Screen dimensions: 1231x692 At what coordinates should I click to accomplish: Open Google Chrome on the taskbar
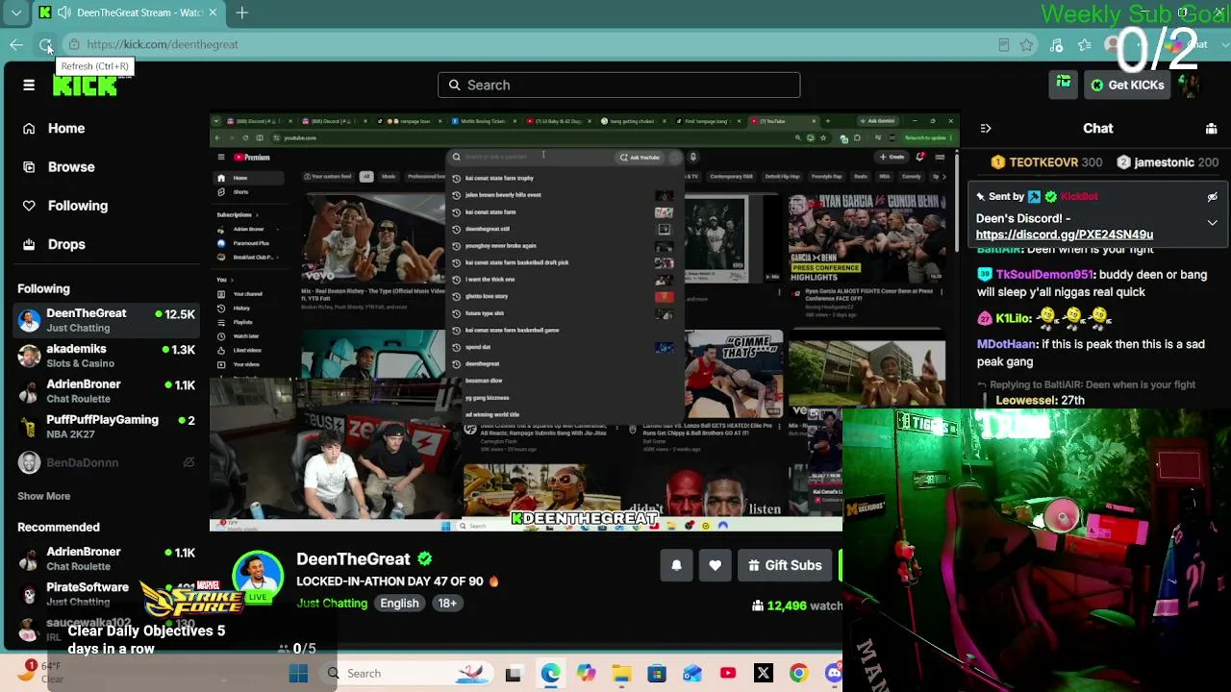click(798, 674)
